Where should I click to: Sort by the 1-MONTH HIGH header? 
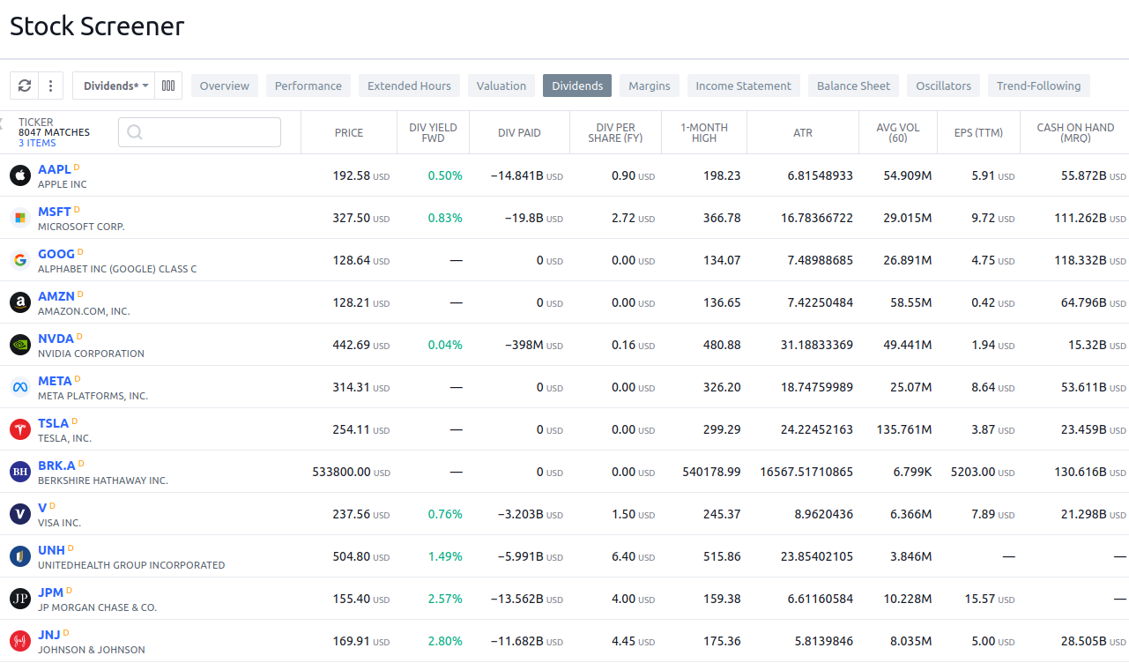pos(704,132)
